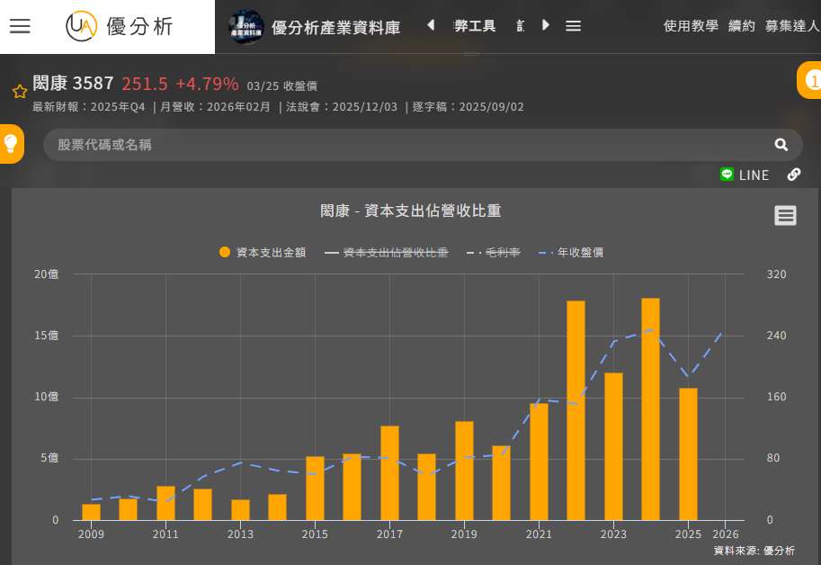Click the 優分析產業資料庫 round logo
Image resolution: width=821 pixels, height=565 pixels.
coord(246,26)
